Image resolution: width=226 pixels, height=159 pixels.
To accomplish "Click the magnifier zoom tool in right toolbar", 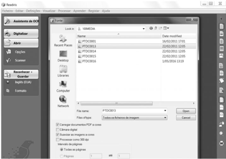I will point(221,134).
